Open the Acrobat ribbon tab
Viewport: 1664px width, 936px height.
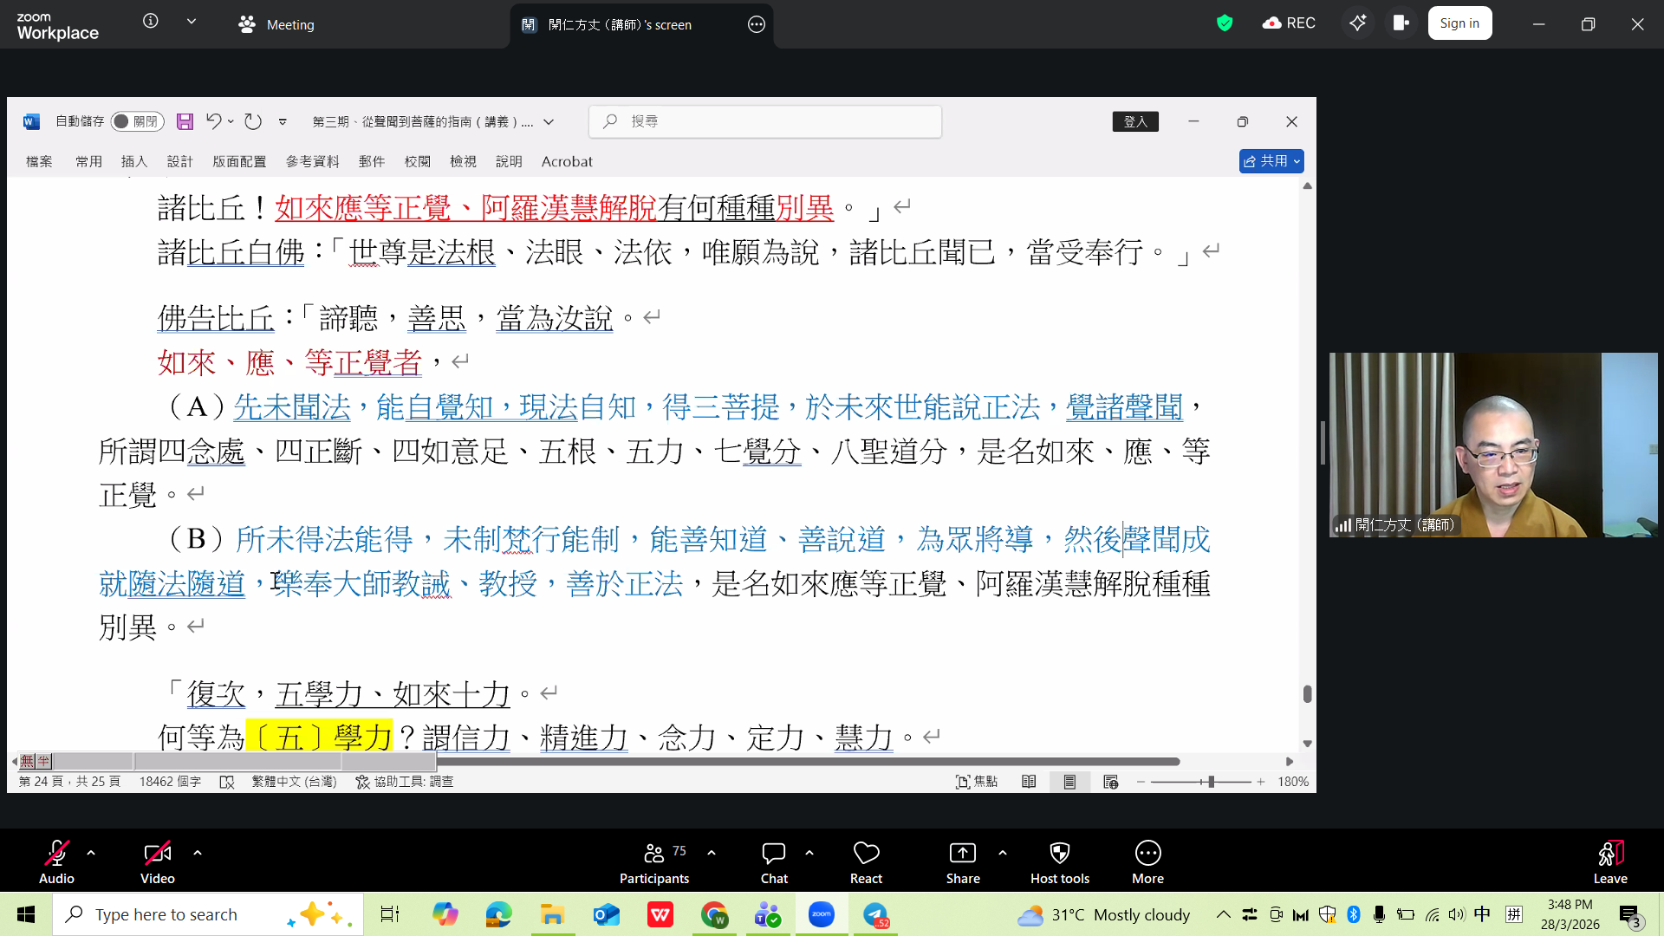click(x=567, y=161)
